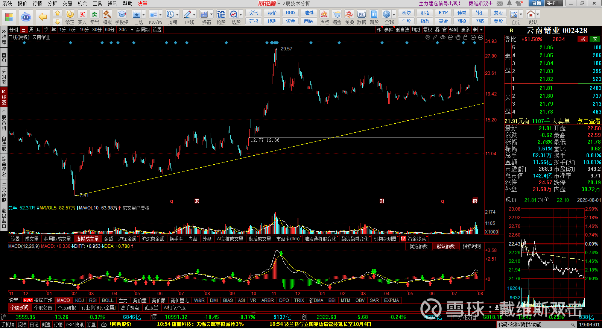Click the down arrow next-stock icon
This screenshot has width=602, height=329.
(x=58, y=22)
